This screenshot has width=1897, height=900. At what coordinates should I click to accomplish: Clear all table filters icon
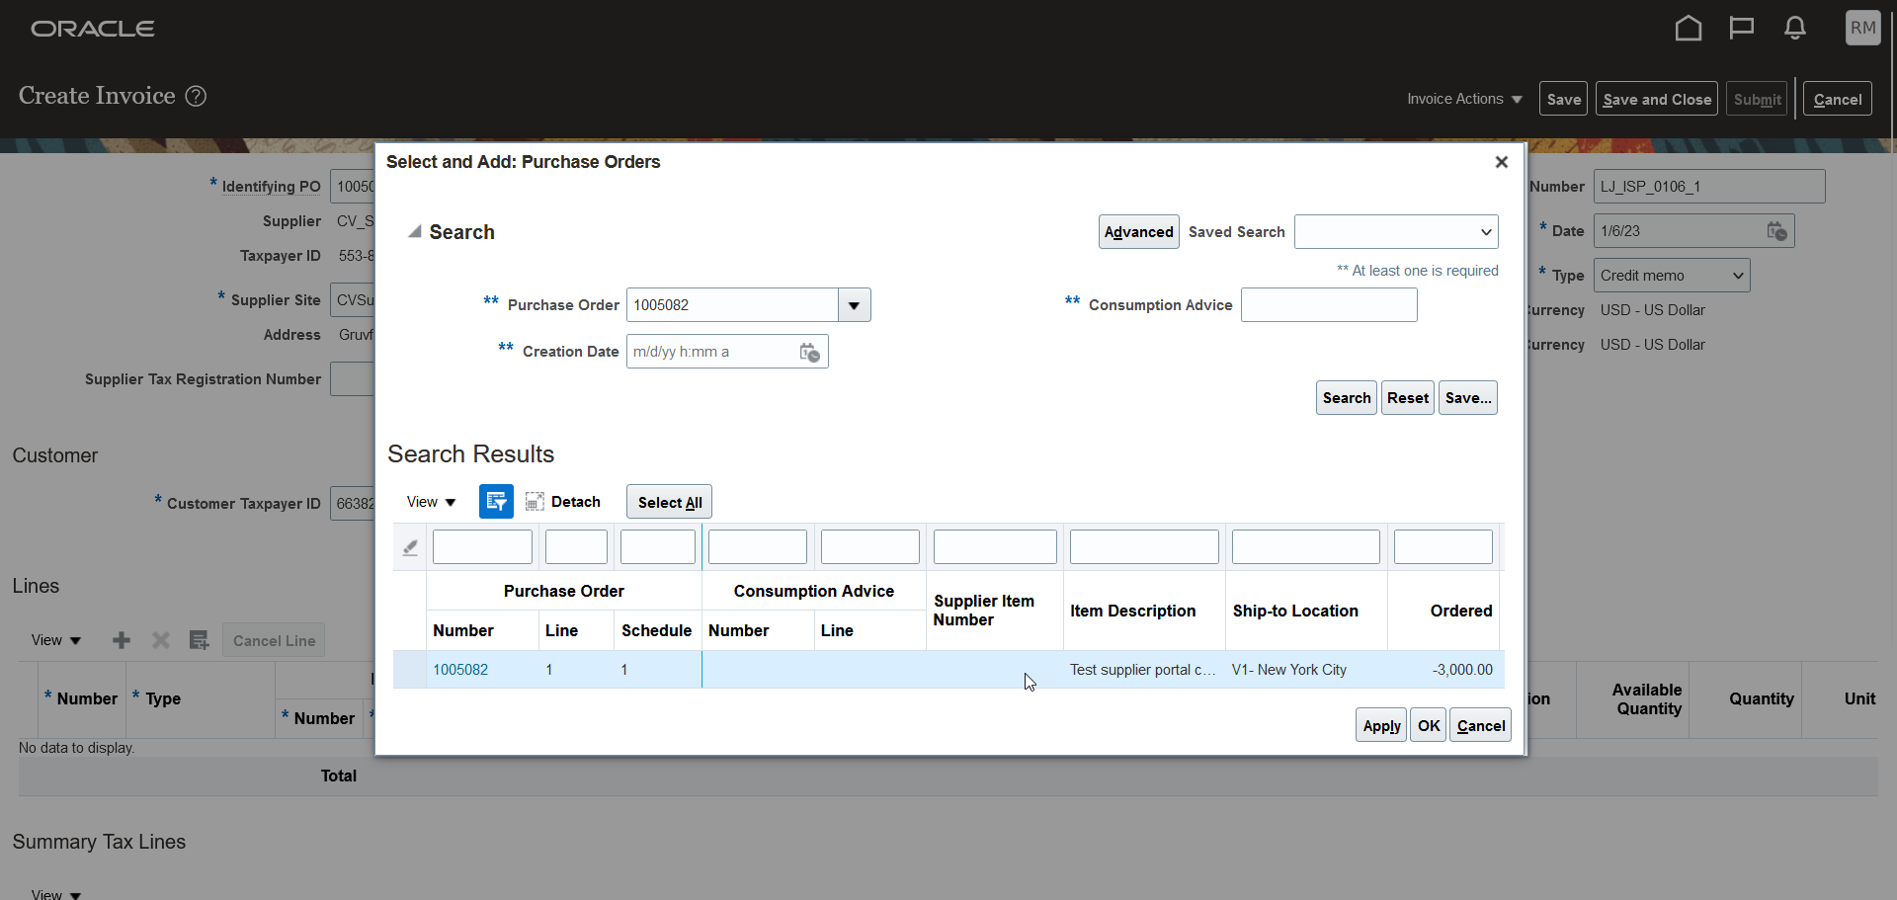pos(410,547)
